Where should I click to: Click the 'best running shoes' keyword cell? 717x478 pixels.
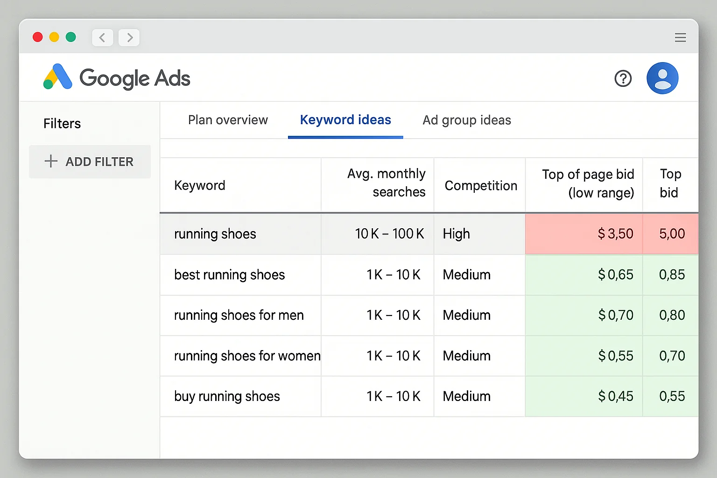pyautogui.click(x=229, y=275)
